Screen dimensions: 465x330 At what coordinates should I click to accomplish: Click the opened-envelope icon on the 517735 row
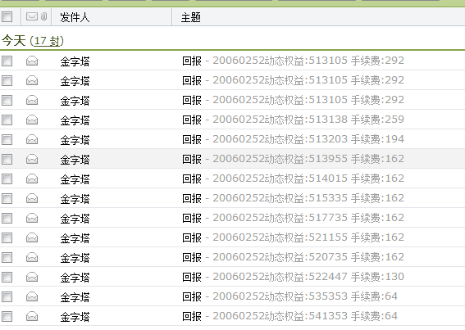click(32, 218)
